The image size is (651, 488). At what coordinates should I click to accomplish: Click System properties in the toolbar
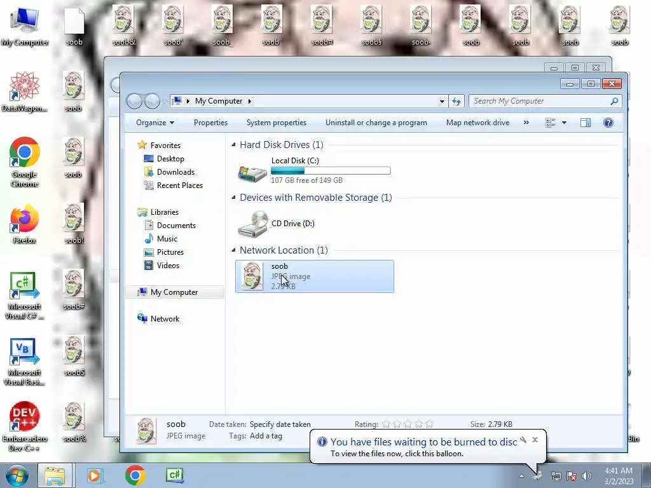277,123
